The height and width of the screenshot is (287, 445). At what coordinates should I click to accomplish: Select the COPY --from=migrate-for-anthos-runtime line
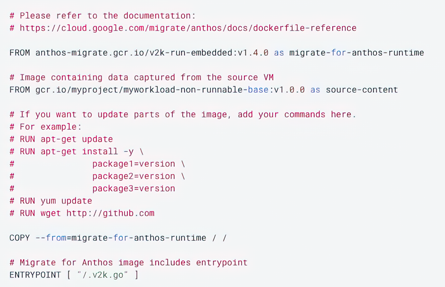point(118,238)
